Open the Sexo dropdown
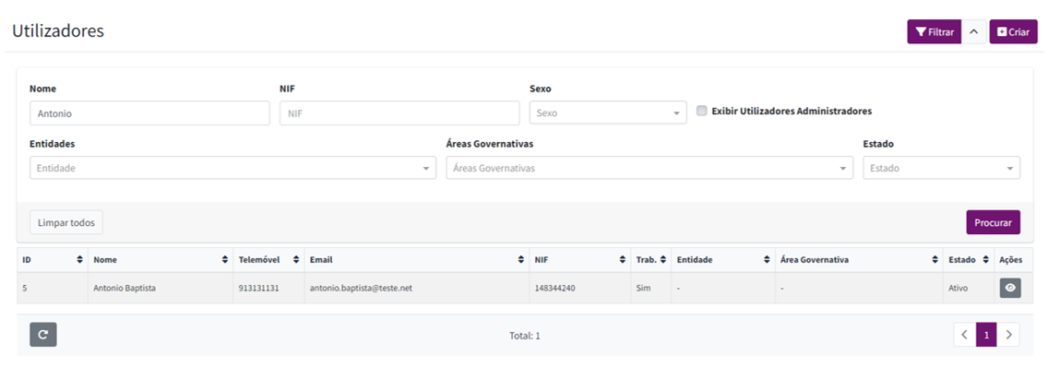Screen dimensions: 1048x367 [x=608, y=113]
